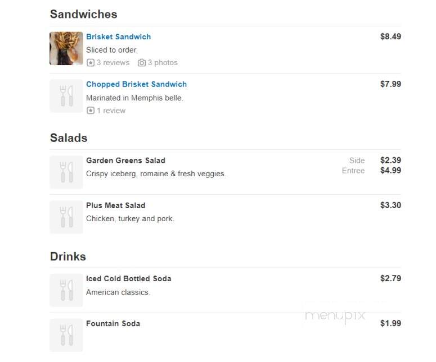The image size is (436, 362).
Task: Select the Plus Meat Salad item title
Action: (x=115, y=205)
